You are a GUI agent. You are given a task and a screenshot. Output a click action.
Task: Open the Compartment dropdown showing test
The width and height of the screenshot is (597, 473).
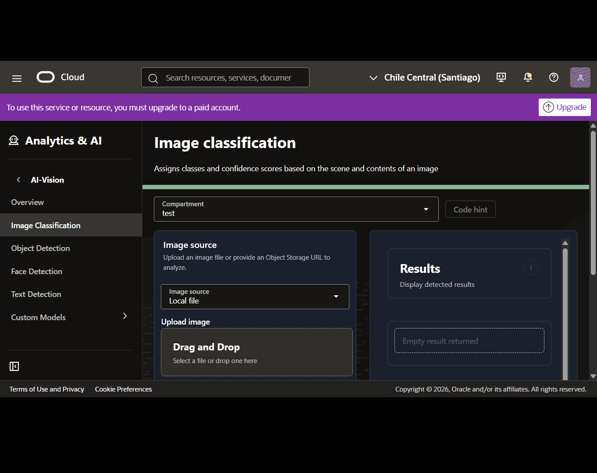coord(296,209)
